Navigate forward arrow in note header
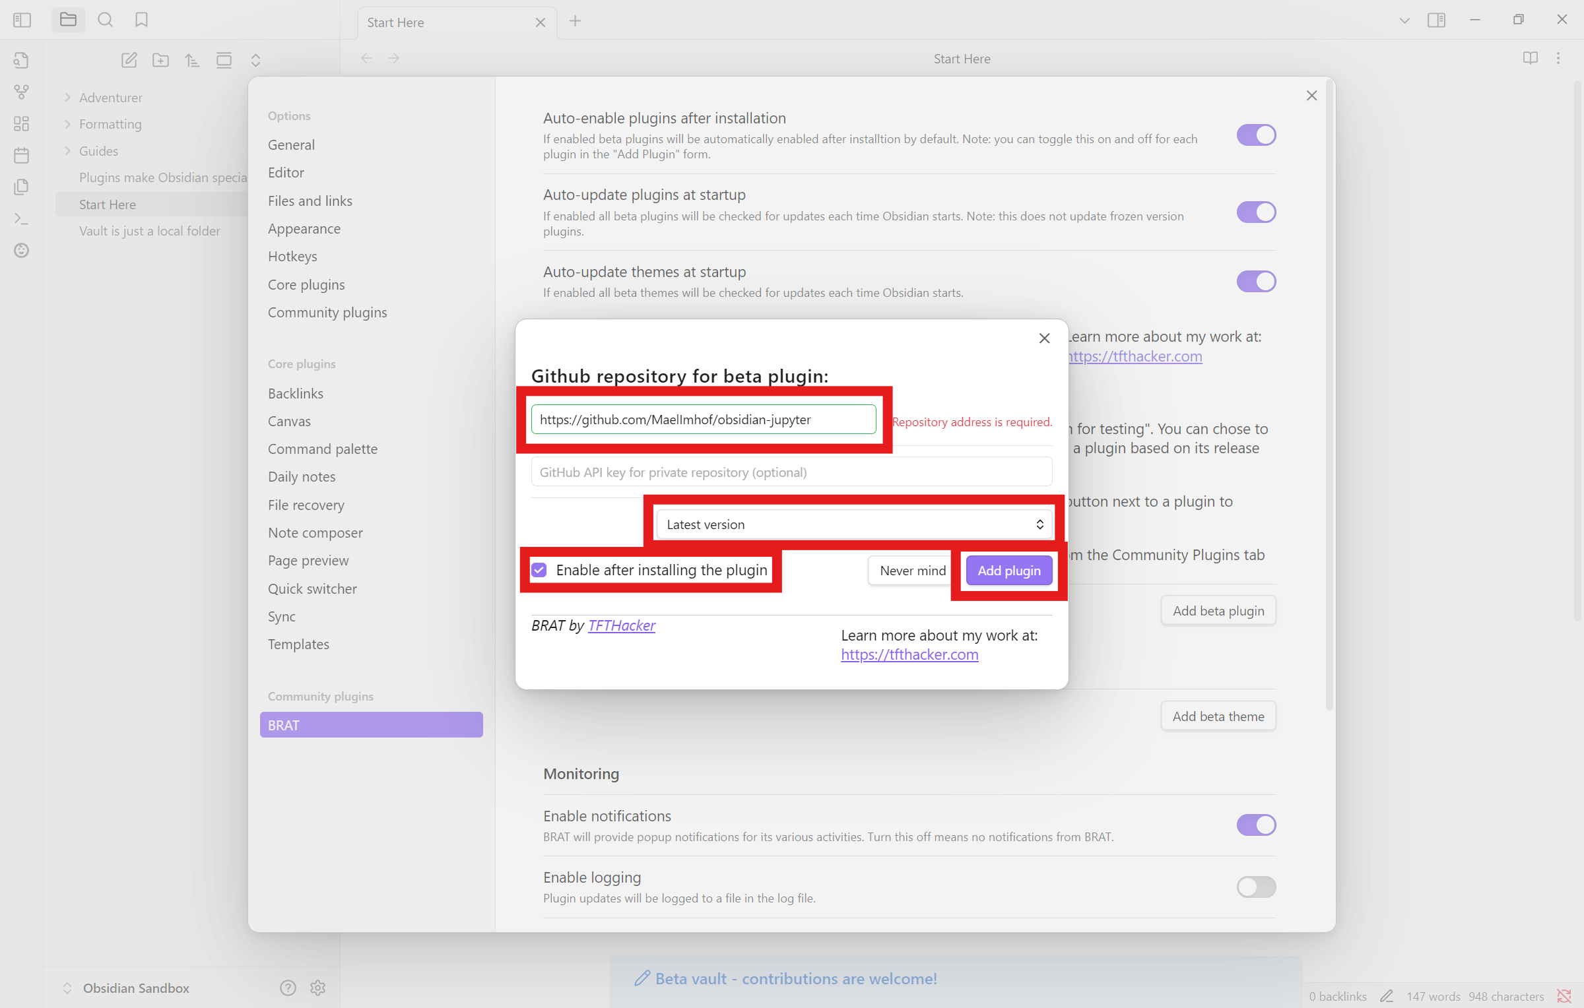This screenshot has width=1584, height=1008. tap(394, 58)
